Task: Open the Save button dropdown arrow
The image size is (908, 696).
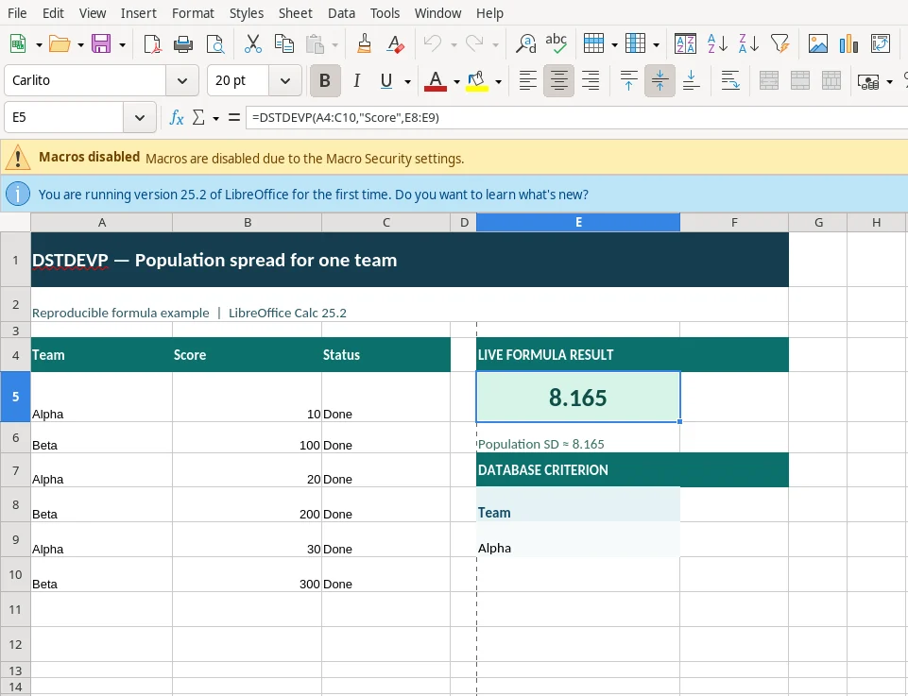Action: (x=122, y=44)
